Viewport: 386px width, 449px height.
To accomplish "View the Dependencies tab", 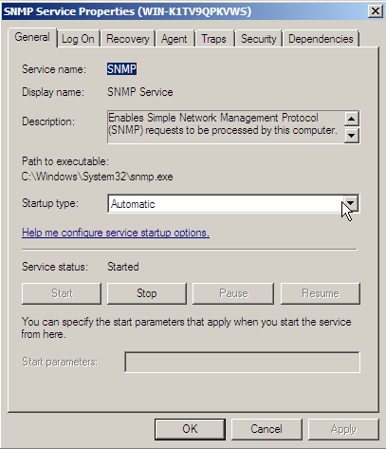I will click(321, 39).
